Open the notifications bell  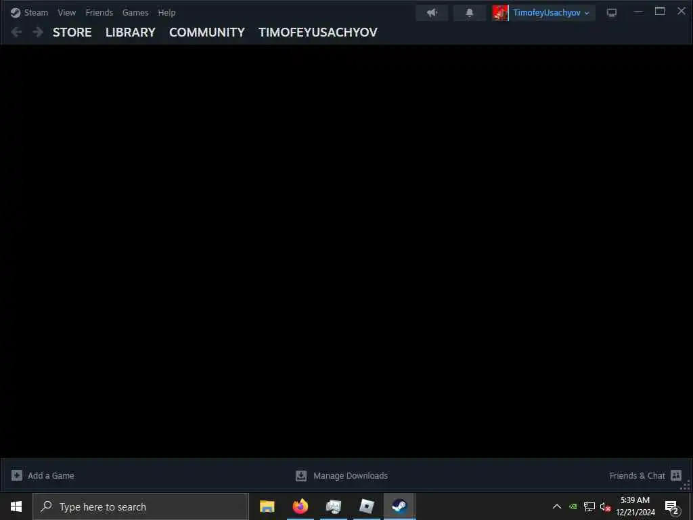pyautogui.click(x=470, y=13)
